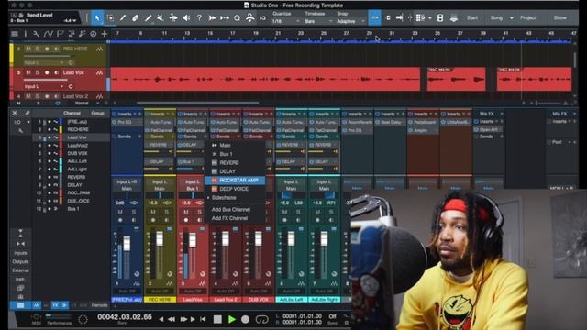The height and width of the screenshot is (330, 587).
Task: Expand the Sidechains submenu entry
Action: [x=224, y=198]
